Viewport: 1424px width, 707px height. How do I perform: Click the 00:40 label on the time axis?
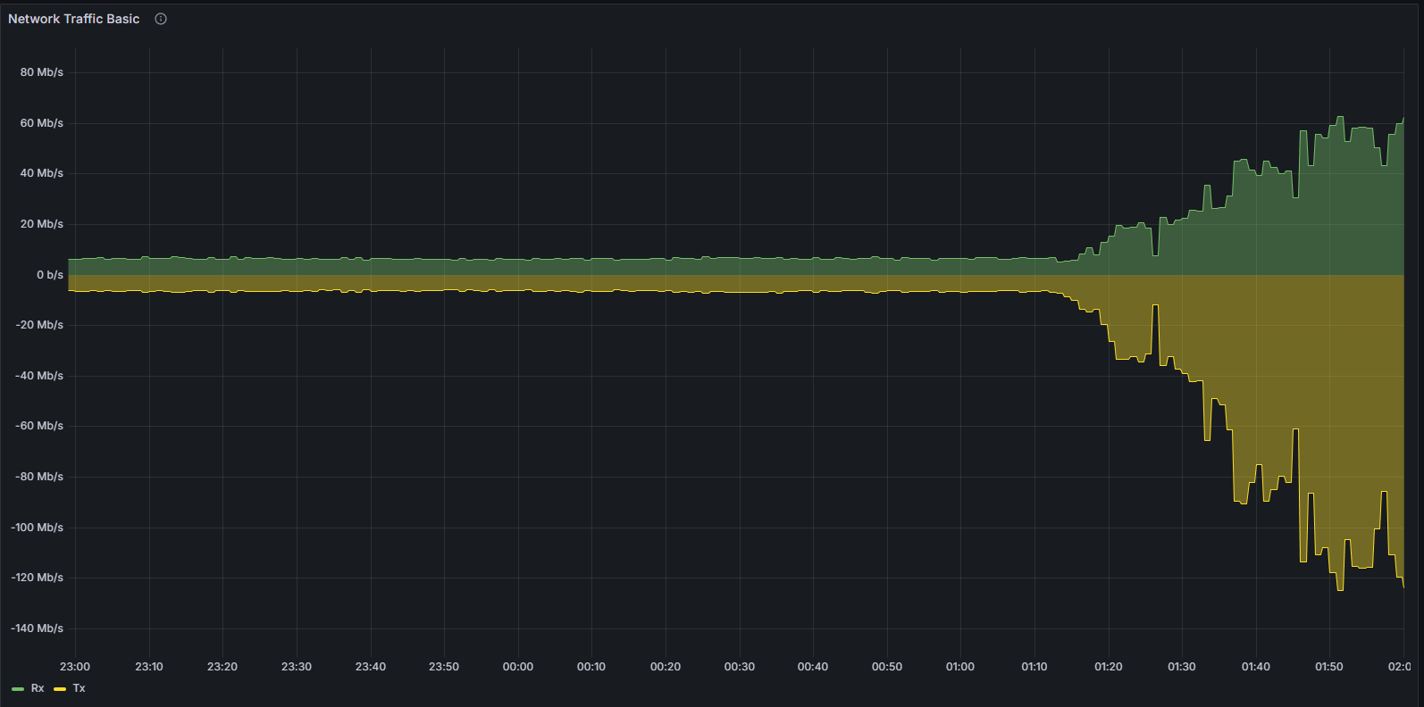coord(813,667)
